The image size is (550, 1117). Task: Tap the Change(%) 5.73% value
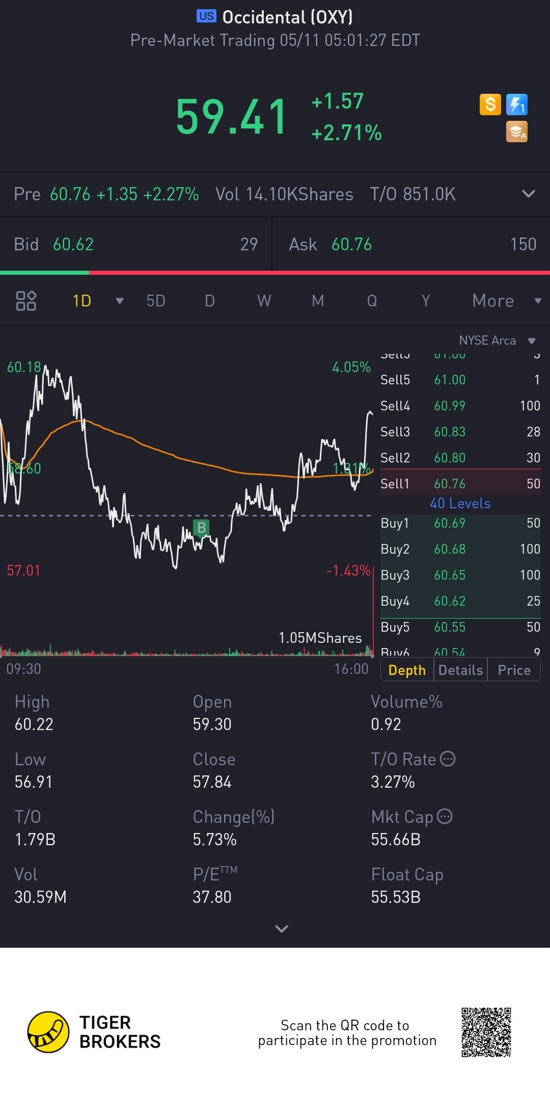[214, 839]
